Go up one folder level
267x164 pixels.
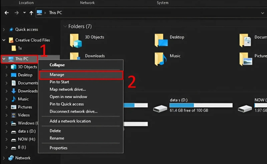[x=31, y=13]
